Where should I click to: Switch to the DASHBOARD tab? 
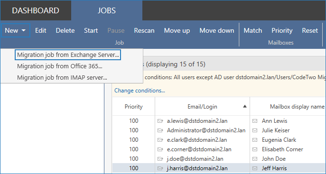click(36, 10)
